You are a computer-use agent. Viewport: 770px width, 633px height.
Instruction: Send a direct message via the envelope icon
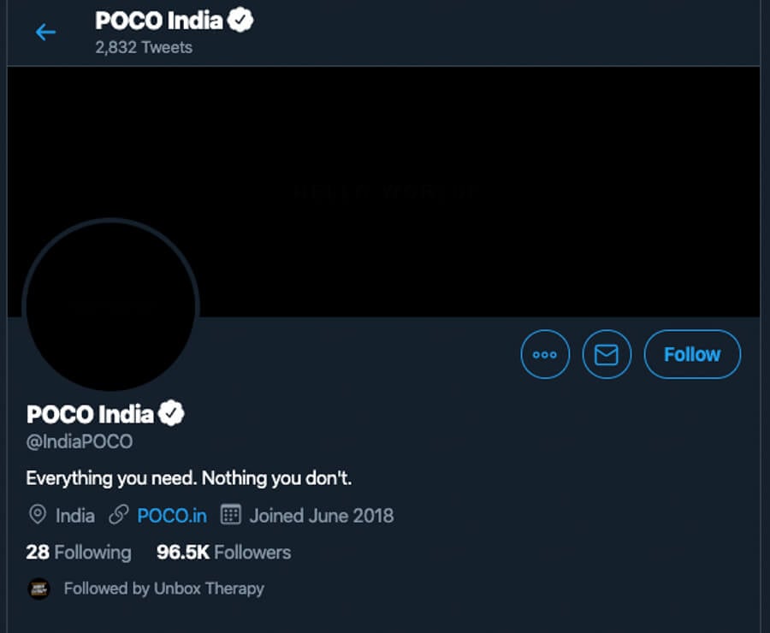pyautogui.click(x=607, y=354)
